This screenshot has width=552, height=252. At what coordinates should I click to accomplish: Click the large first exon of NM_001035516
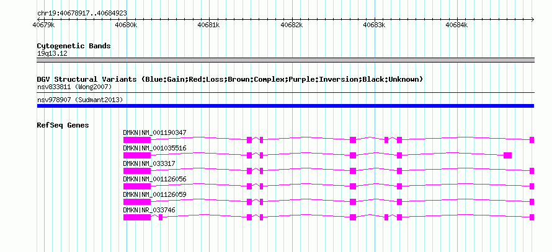click(x=137, y=155)
